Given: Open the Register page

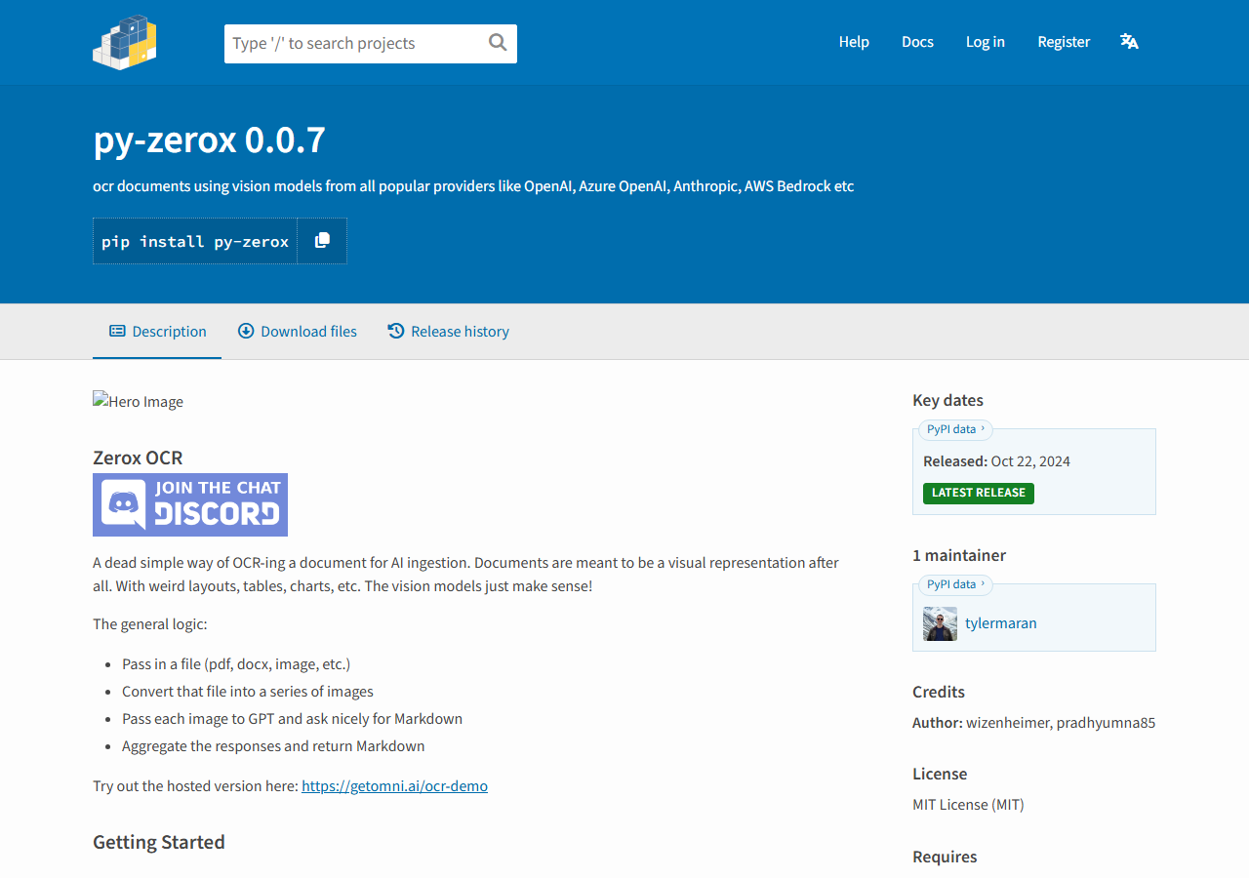Looking at the screenshot, I should click(1064, 42).
